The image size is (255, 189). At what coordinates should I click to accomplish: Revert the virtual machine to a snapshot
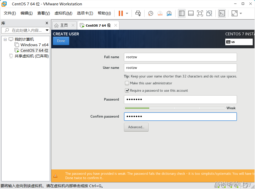coord(160,13)
